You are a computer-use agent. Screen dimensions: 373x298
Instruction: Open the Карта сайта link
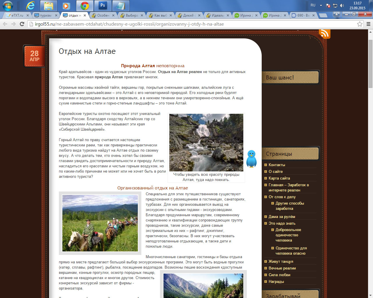tap(279, 178)
